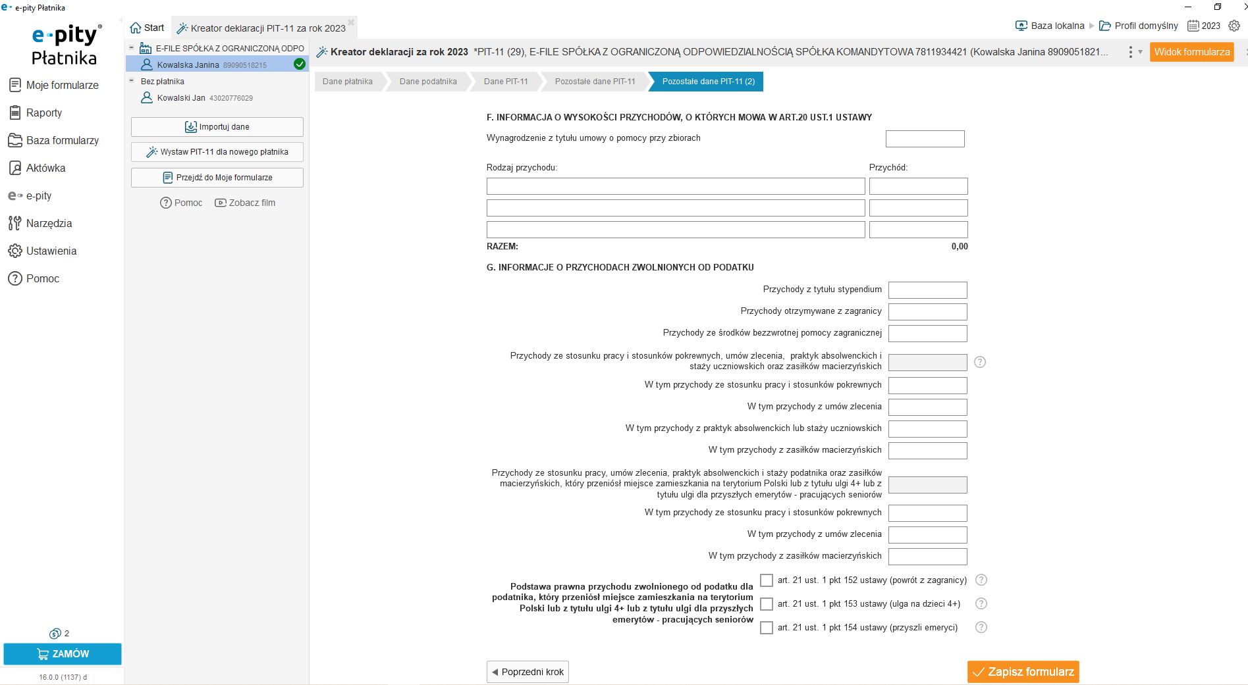Close the Kreator deklaracji PIT-11 tab
Viewport: 1248px width, 685px height.
pos(351,22)
